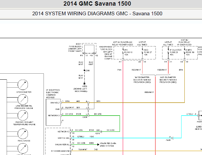The width and height of the screenshot is (202, 155).
Task: Click 'HOT AT ALL TIMES' above IP Cluster Fuse 23
Action: [x=168, y=43]
